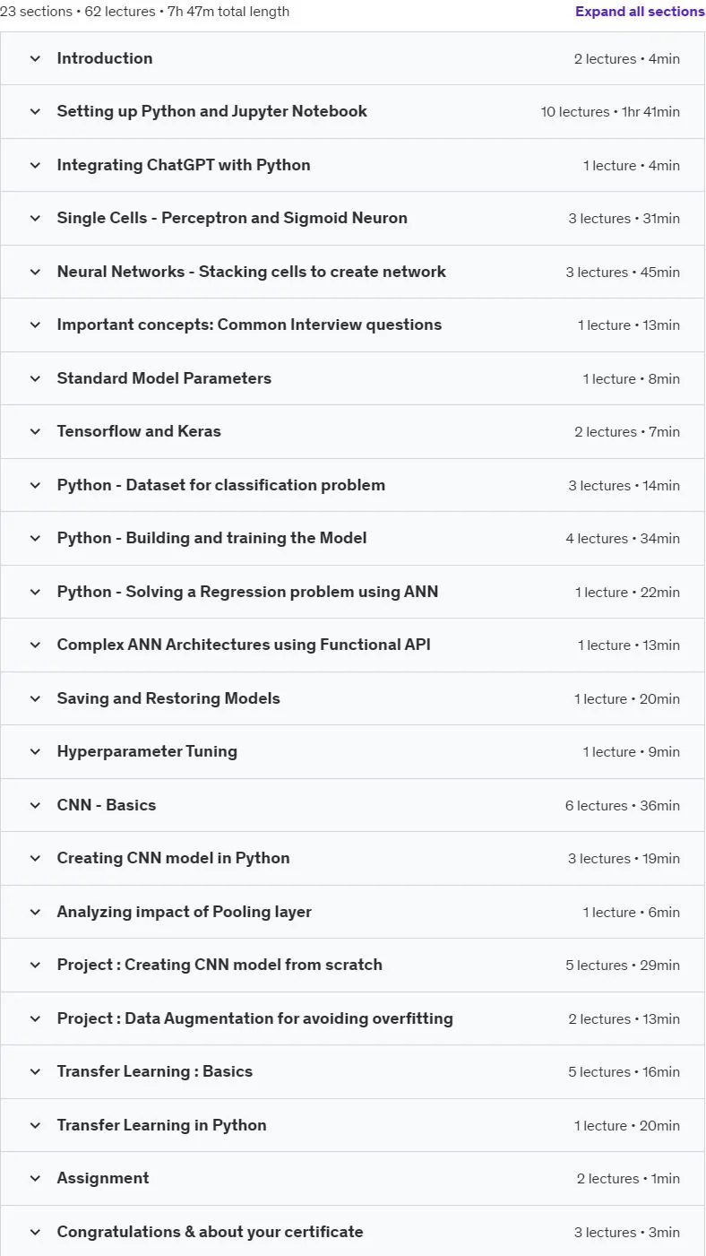The width and height of the screenshot is (706, 1256).
Task: Open Python - Solving a Regression problem using ANN
Action: click(353, 592)
